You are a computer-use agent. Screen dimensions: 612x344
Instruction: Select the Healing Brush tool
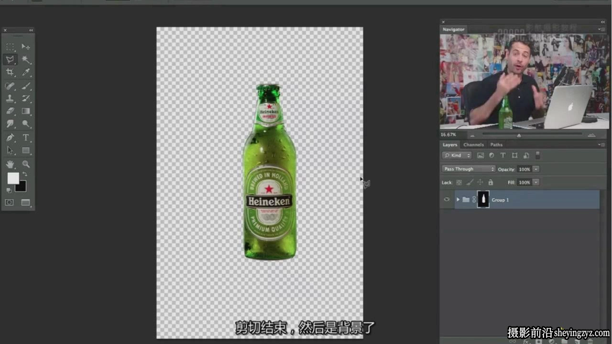click(x=10, y=86)
